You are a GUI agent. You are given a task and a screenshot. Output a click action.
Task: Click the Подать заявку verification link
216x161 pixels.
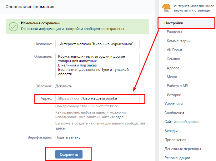[x=68, y=137]
